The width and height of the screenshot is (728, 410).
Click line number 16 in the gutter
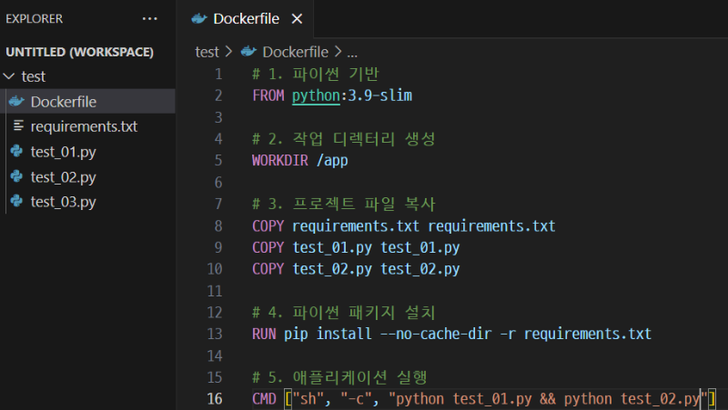(x=215, y=399)
